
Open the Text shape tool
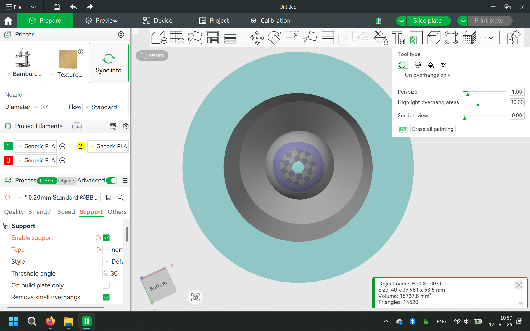(398, 38)
